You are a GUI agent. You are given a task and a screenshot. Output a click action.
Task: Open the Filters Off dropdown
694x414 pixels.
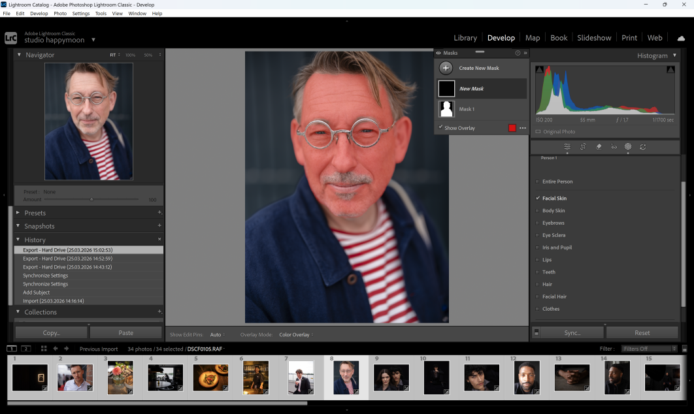pos(648,349)
